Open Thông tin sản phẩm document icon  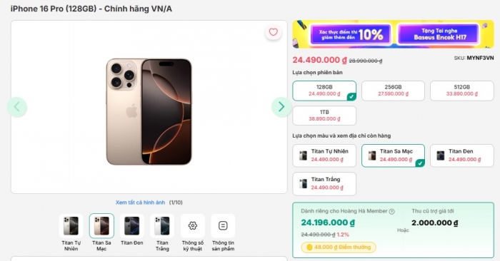[223, 225]
